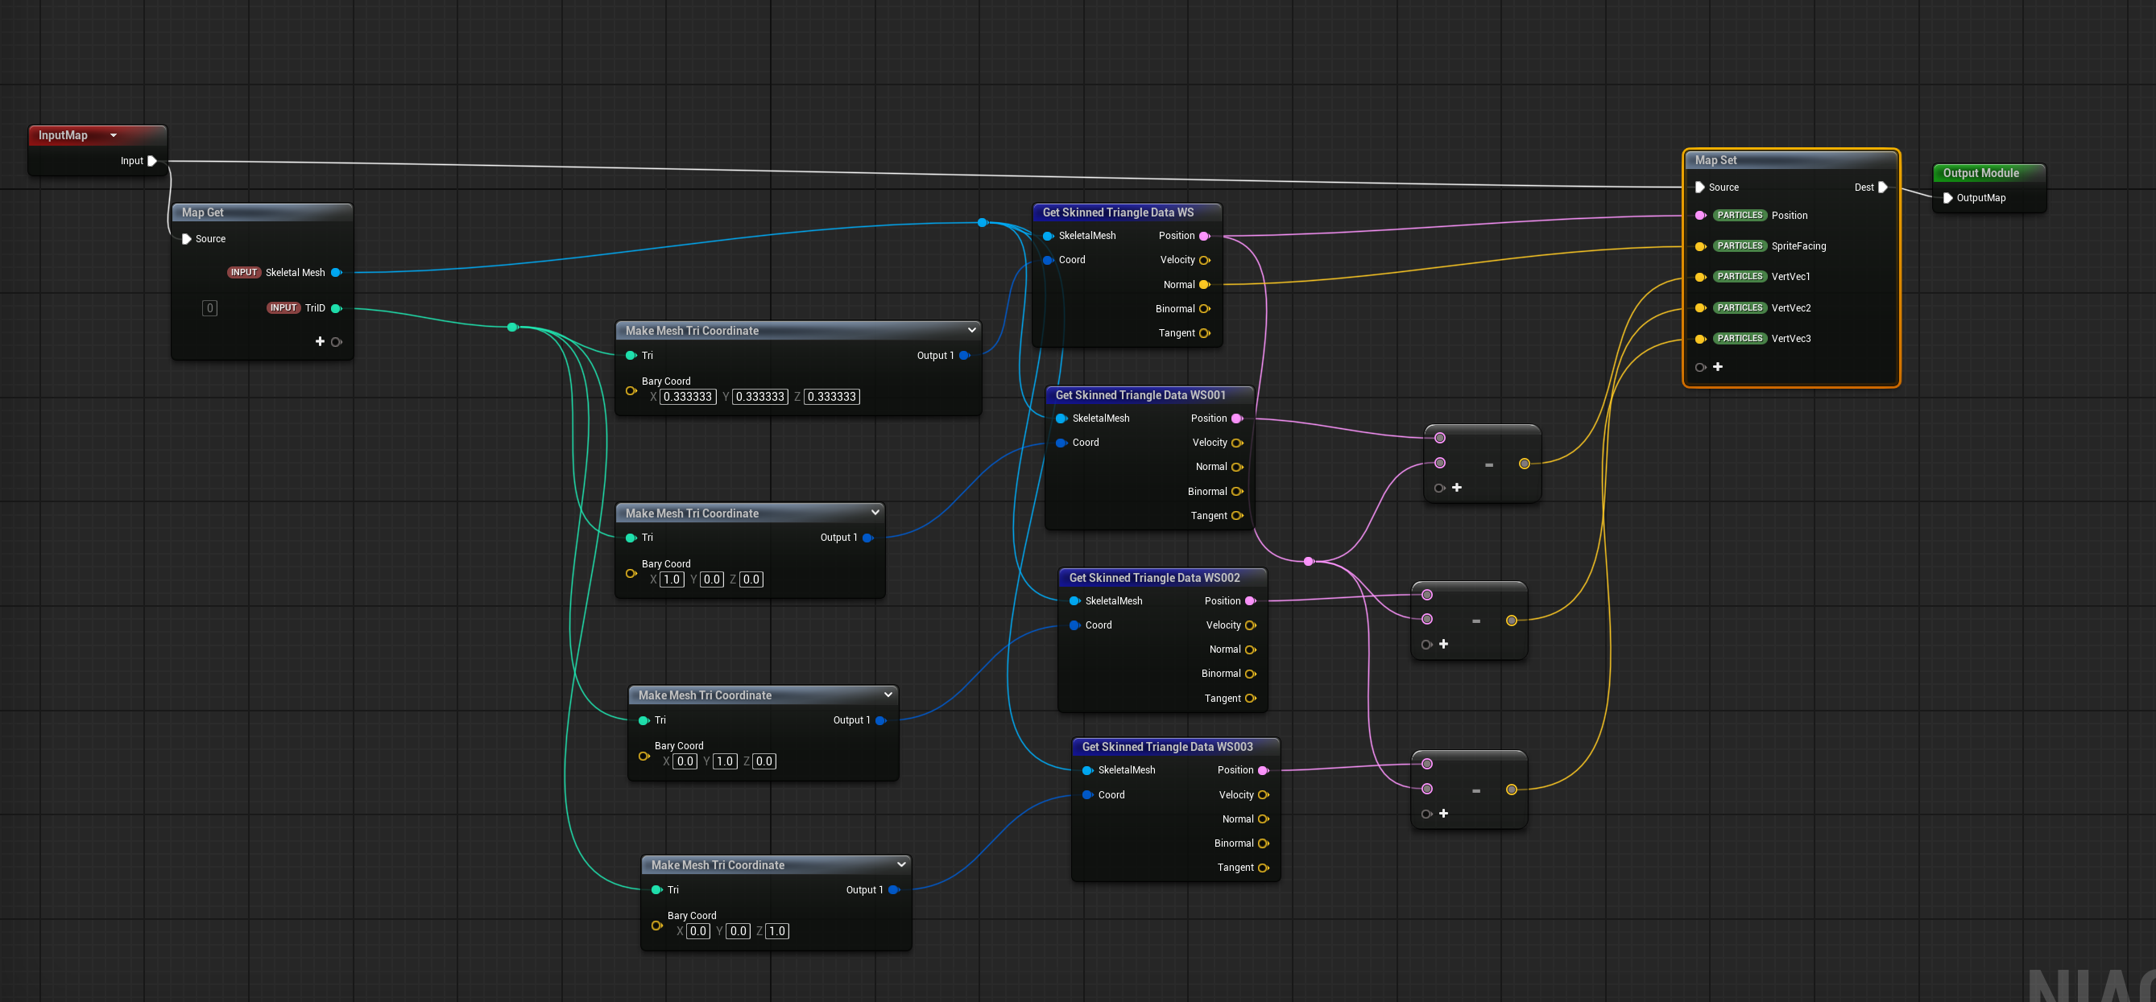The height and width of the screenshot is (1002, 2156).
Task: Click the Tangent pin on the WS003 node
Action: click(x=1263, y=868)
